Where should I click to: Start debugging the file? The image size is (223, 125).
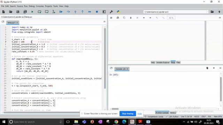click(x=61, y=12)
